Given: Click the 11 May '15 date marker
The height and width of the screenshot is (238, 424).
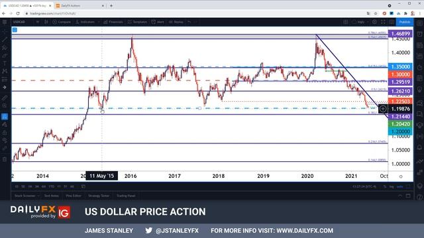Looking at the screenshot, I should coord(101,176).
